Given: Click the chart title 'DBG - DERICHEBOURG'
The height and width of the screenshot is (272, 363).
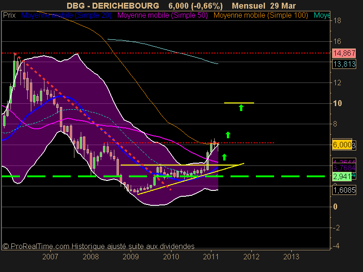Looking at the screenshot, I should pos(113,5).
